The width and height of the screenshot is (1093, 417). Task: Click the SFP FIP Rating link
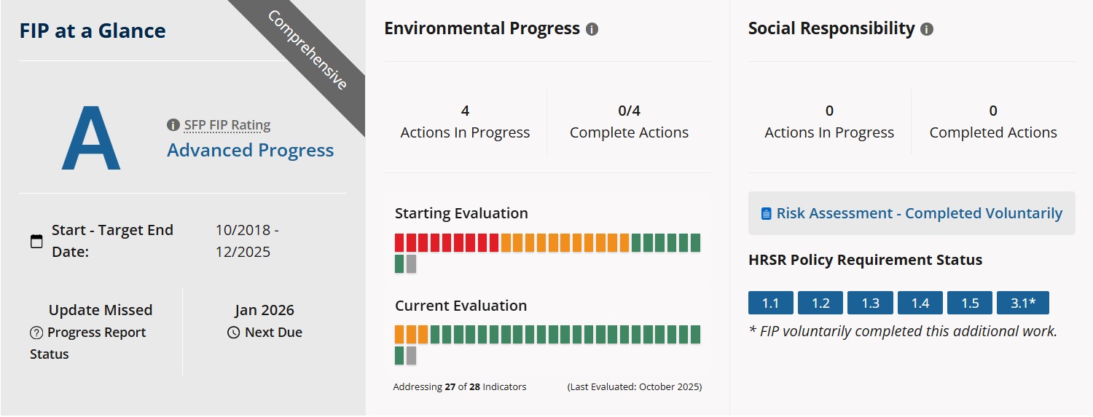227,125
